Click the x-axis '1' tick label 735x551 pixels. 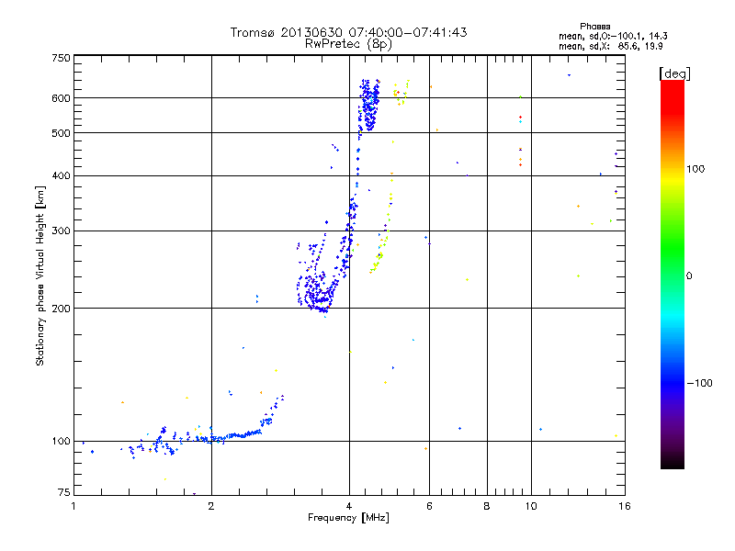click(73, 506)
